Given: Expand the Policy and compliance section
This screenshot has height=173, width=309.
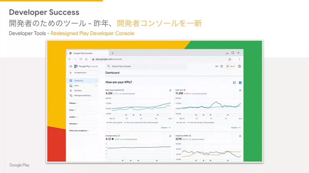Looking at the screenshot, I should pos(79,131).
